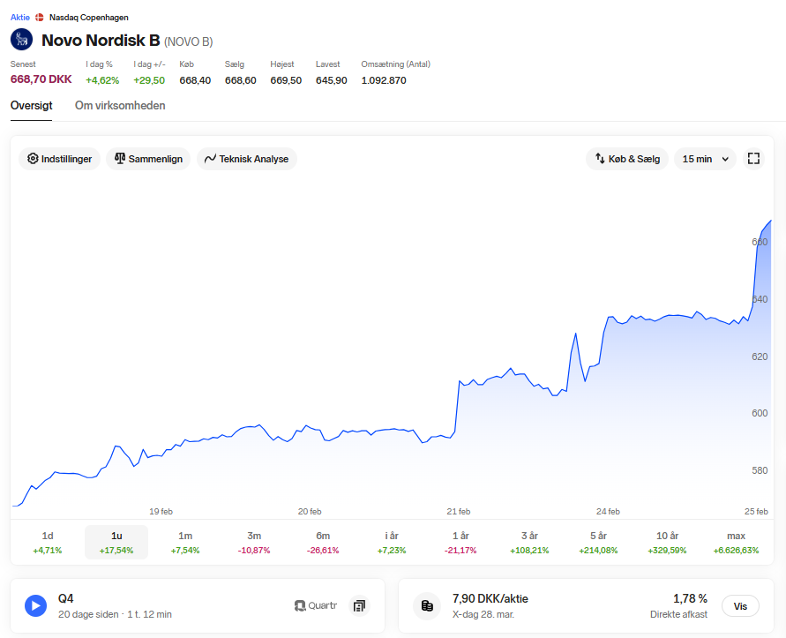
Task: Click the Novo Nordisk company logo
Action: 21,40
